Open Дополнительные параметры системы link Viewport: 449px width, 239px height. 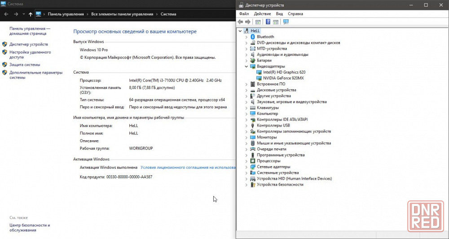click(x=36, y=75)
